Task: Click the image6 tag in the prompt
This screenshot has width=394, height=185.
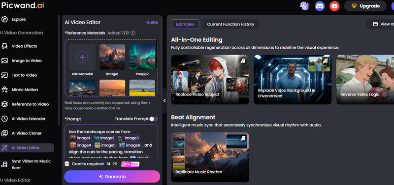Action: [130, 145]
